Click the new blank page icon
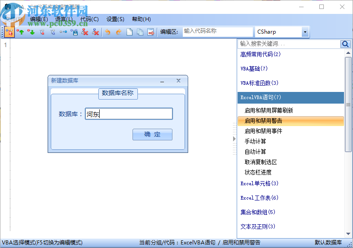This screenshot has height=248, width=353. click(x=129, y=32)
